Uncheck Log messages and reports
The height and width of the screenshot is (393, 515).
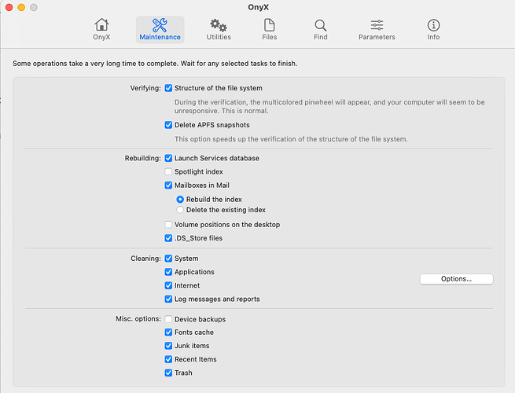click(168, 299)
